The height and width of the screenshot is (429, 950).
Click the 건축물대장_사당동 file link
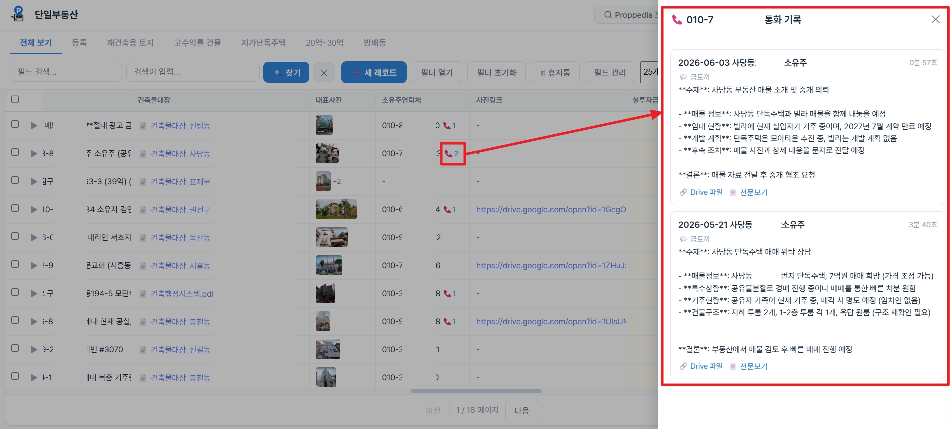(x=181, y=154)
